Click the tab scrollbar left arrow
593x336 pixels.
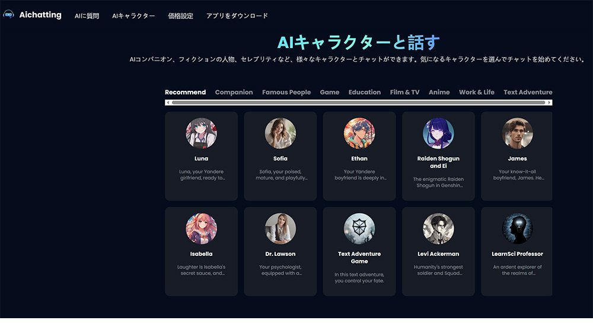[x=168, y=103]
